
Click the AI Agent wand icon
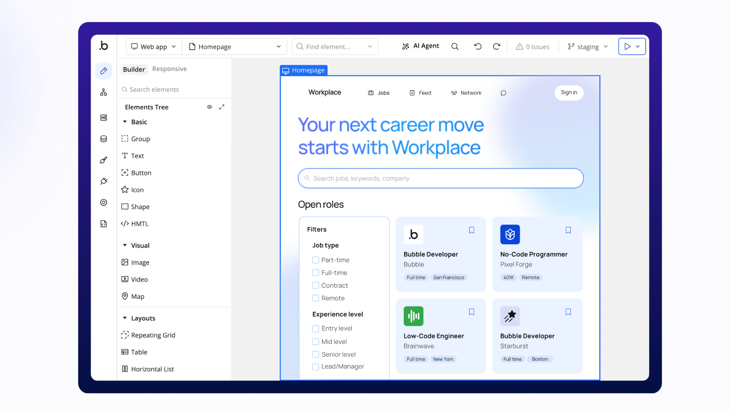point(405,46)
